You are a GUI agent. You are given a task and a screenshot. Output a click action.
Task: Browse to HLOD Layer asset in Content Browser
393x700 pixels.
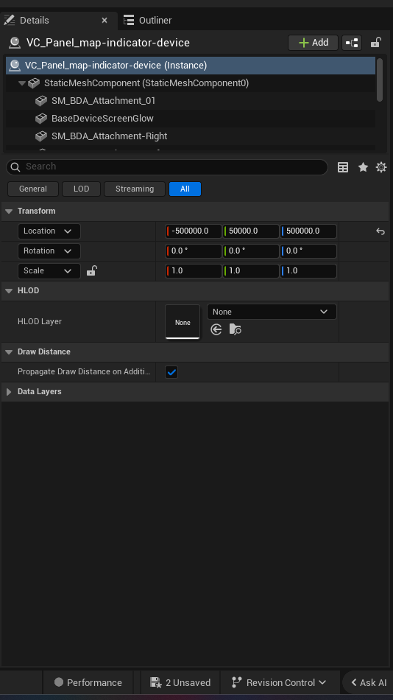(x=235, y=330)
